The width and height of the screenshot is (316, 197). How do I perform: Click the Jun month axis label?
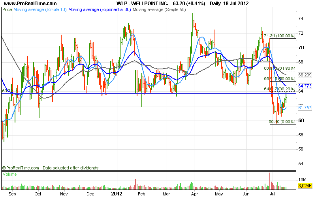[x=246, y=194]
